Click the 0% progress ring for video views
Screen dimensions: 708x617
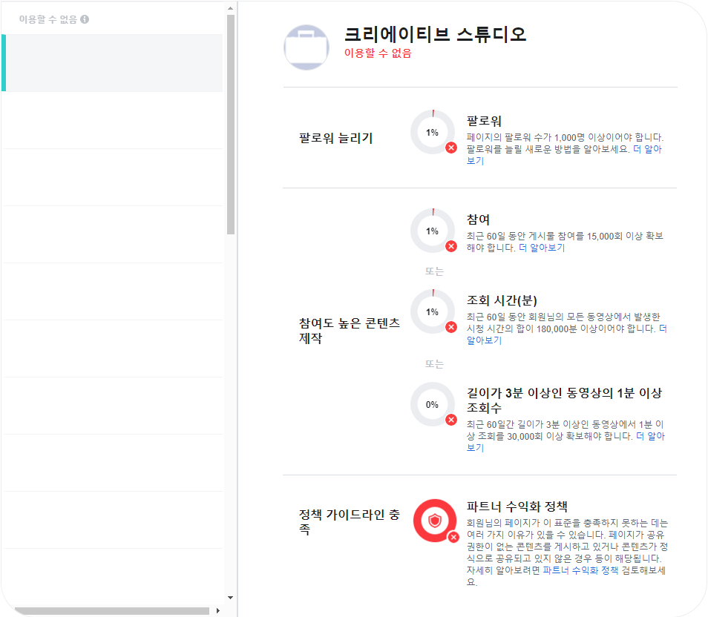pos(433,406)
